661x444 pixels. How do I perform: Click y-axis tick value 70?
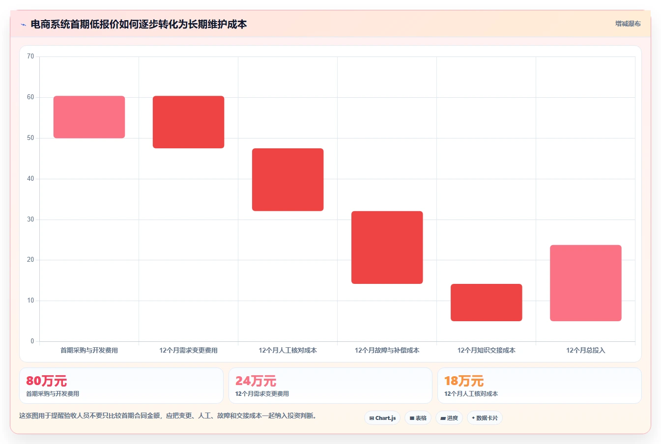30,56
